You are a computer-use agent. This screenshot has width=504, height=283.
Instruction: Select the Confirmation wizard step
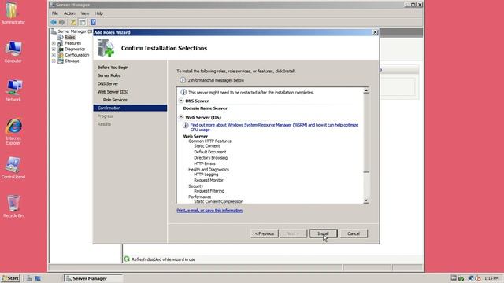[130, 108]
